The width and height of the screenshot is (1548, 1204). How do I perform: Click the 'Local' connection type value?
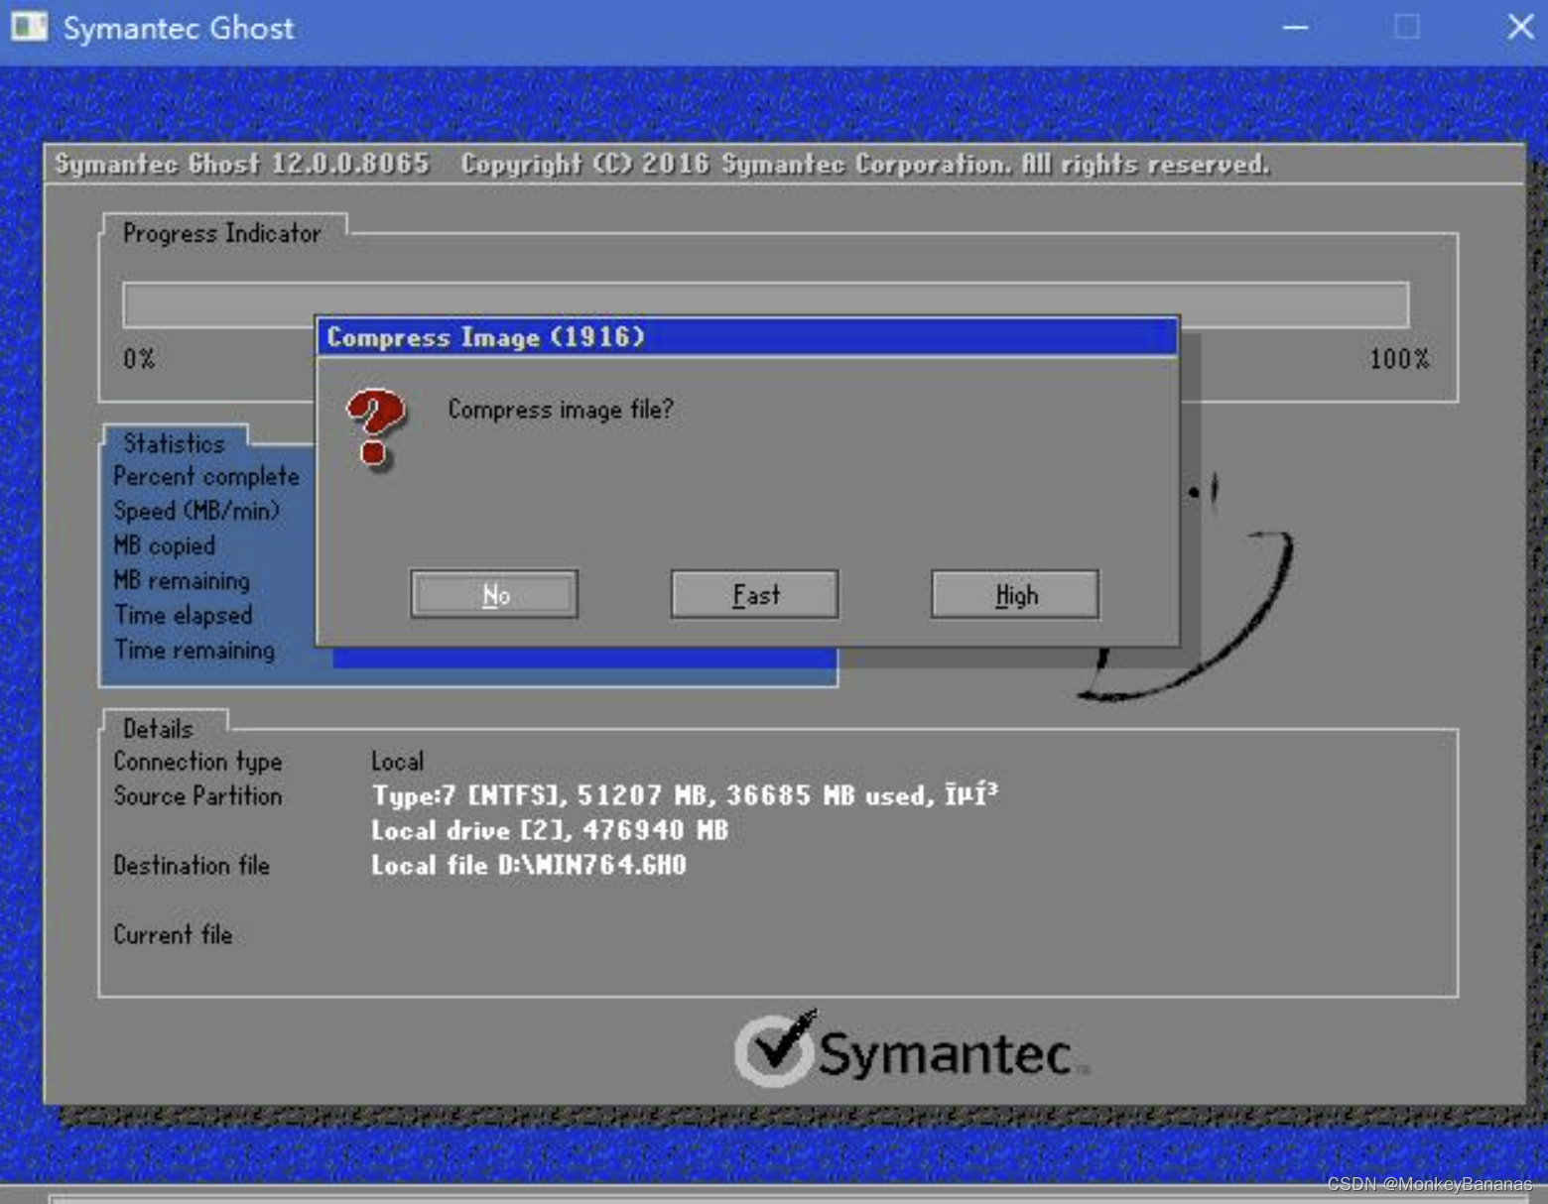(397, 762)
